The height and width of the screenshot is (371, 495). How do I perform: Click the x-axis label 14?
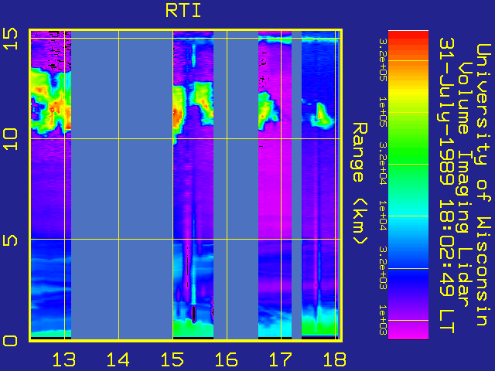[x=118, y=359]
